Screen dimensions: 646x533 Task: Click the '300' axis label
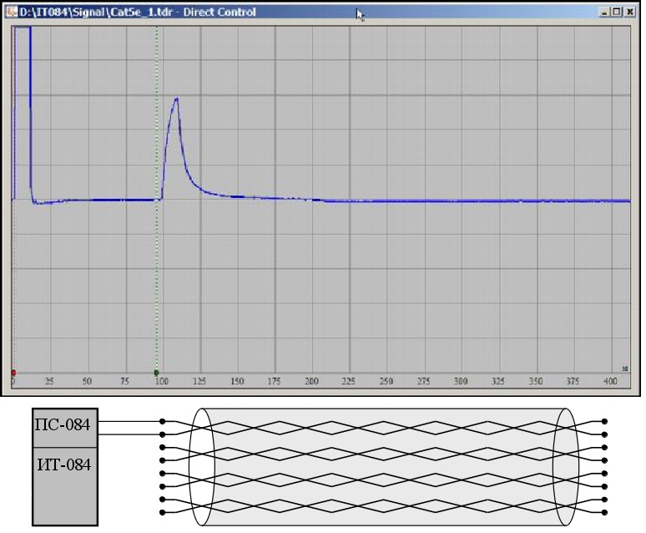461,381
